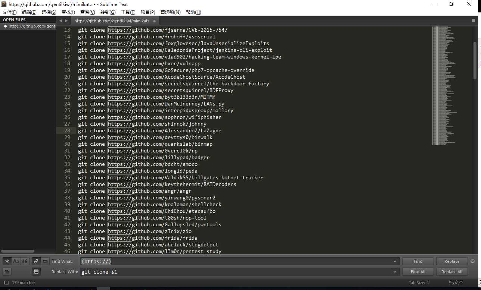Click the the-backdoor-factory line
This screenshot has height=290, width=481.
click(174, 83)
